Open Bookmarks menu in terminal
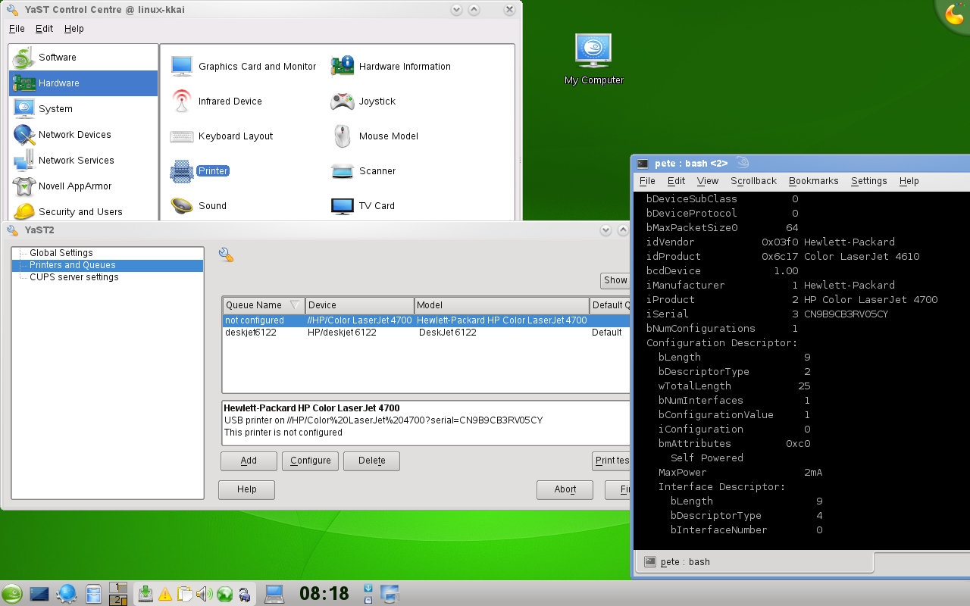Viewport: 970px width, 606px height. click(813, 181)
